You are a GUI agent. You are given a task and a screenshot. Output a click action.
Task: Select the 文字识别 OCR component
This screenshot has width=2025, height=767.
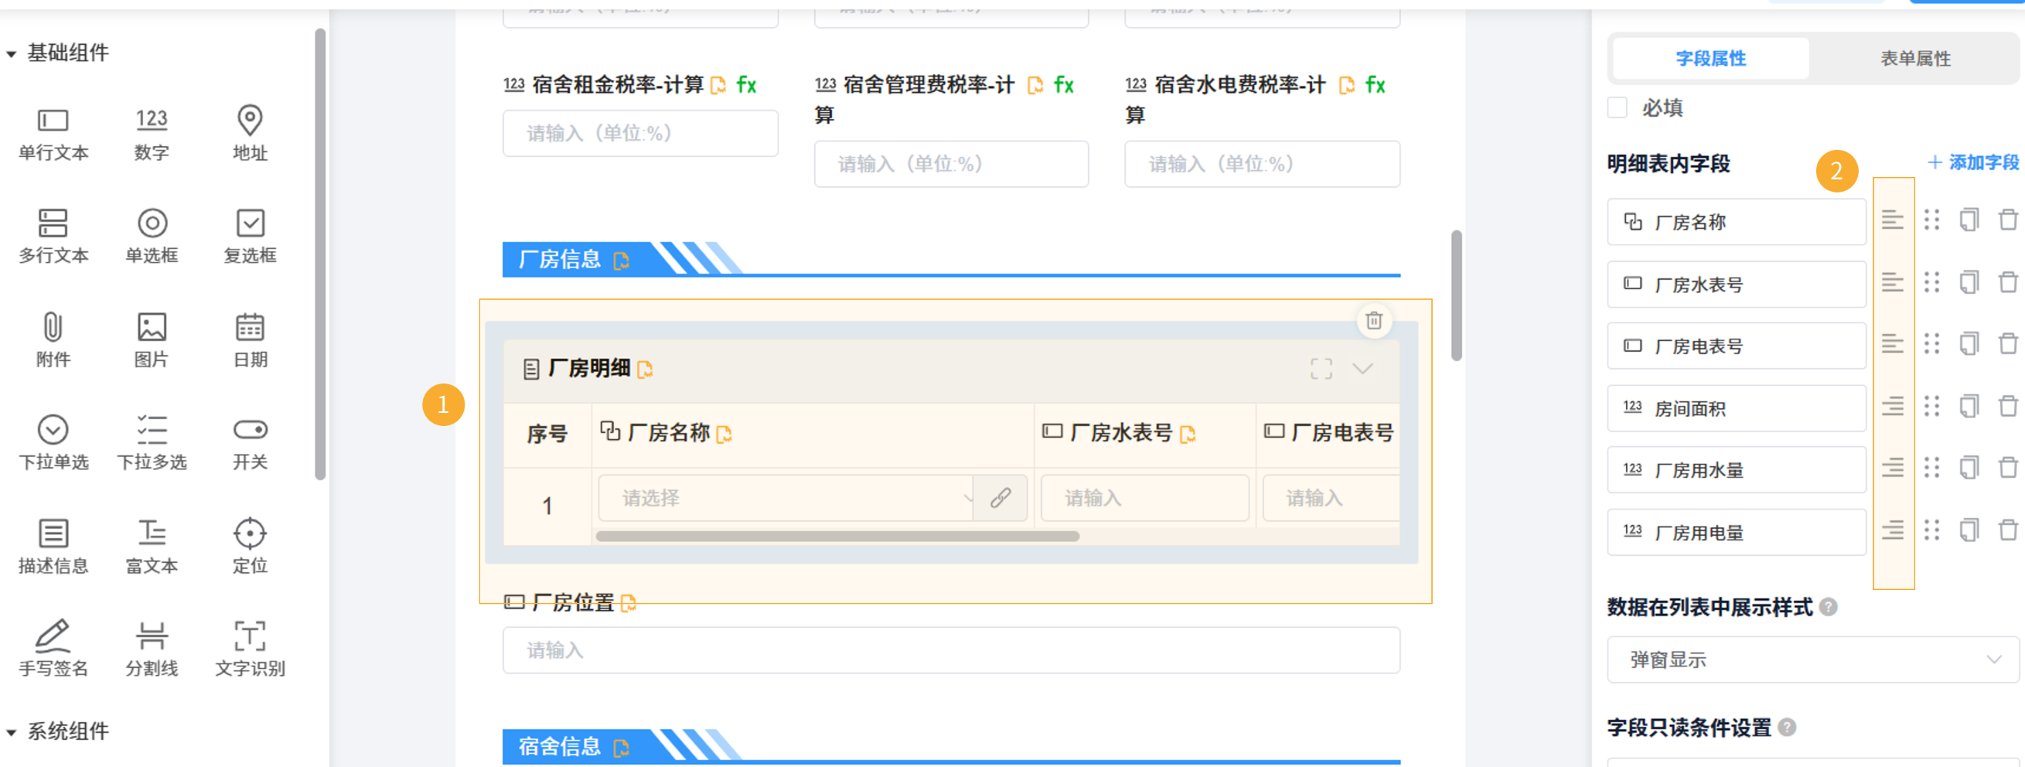pos(250,649)
